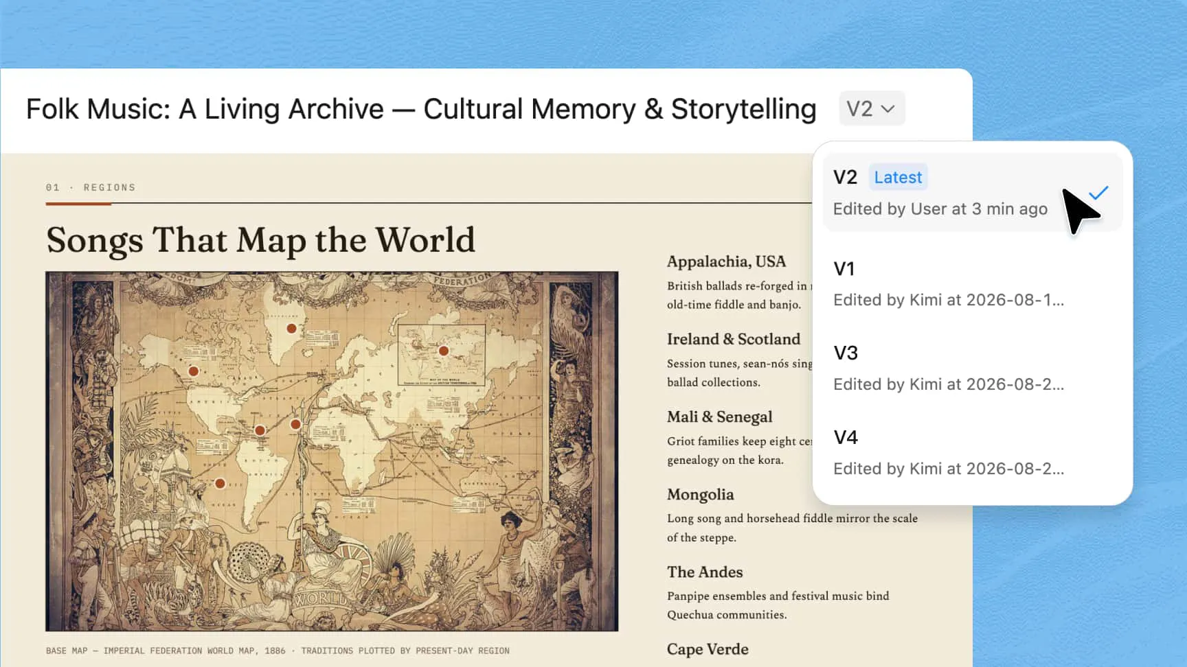Open the V2 version dropdown
Image resolution: width=1187 pixels, height=667 pixels.
point(871,108)
